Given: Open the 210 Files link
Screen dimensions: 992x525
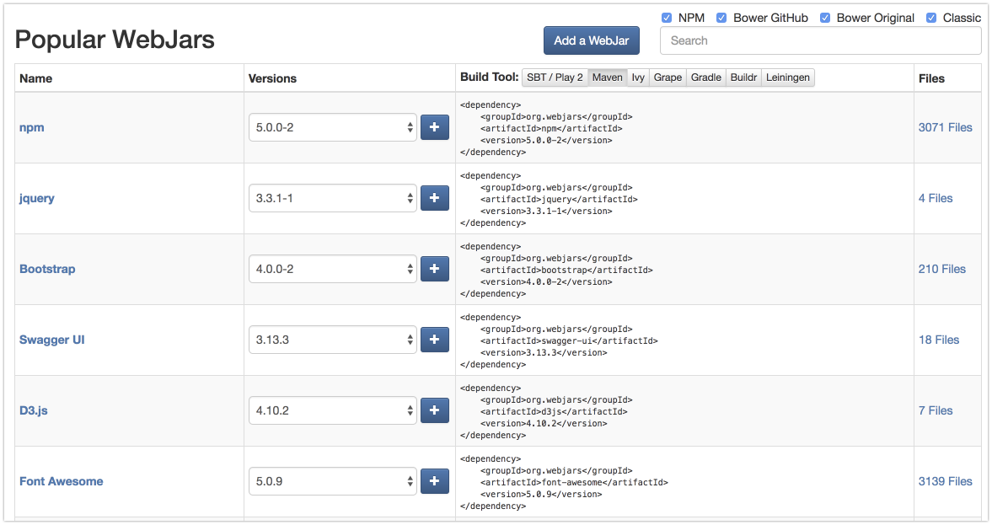Looking at the screenshot, I should tap(942, 269).
